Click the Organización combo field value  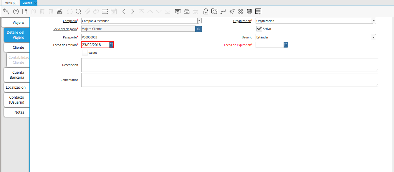[x=314, y=21]
